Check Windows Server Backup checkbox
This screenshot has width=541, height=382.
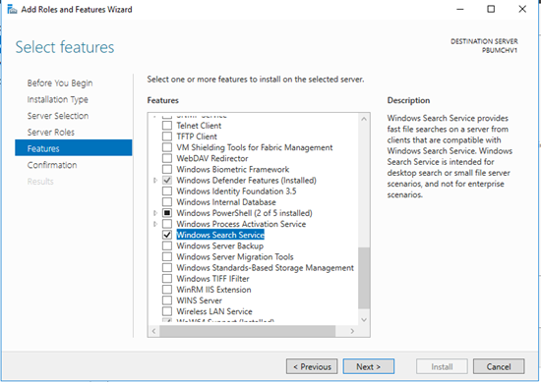[x=167, y=246]
